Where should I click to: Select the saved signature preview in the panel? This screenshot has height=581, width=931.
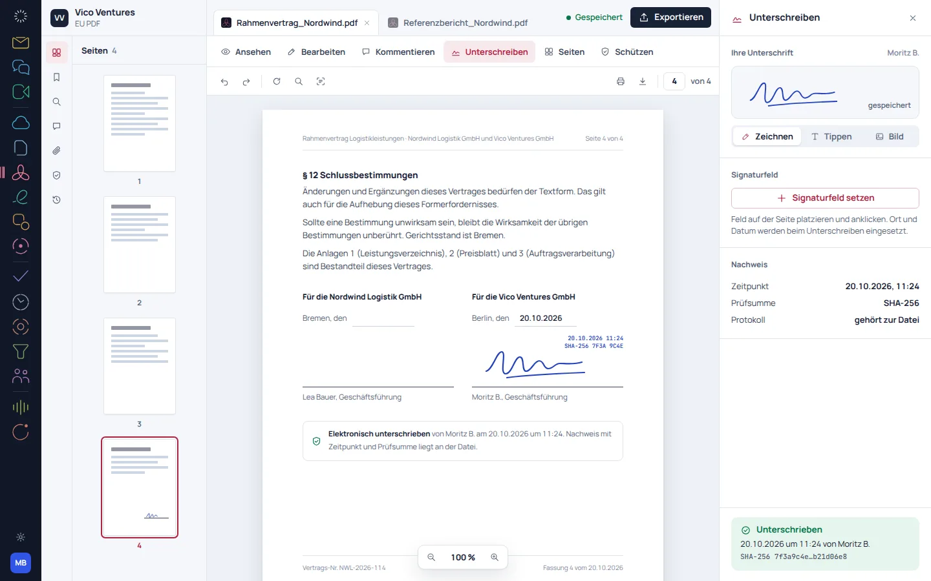[825, 92]
